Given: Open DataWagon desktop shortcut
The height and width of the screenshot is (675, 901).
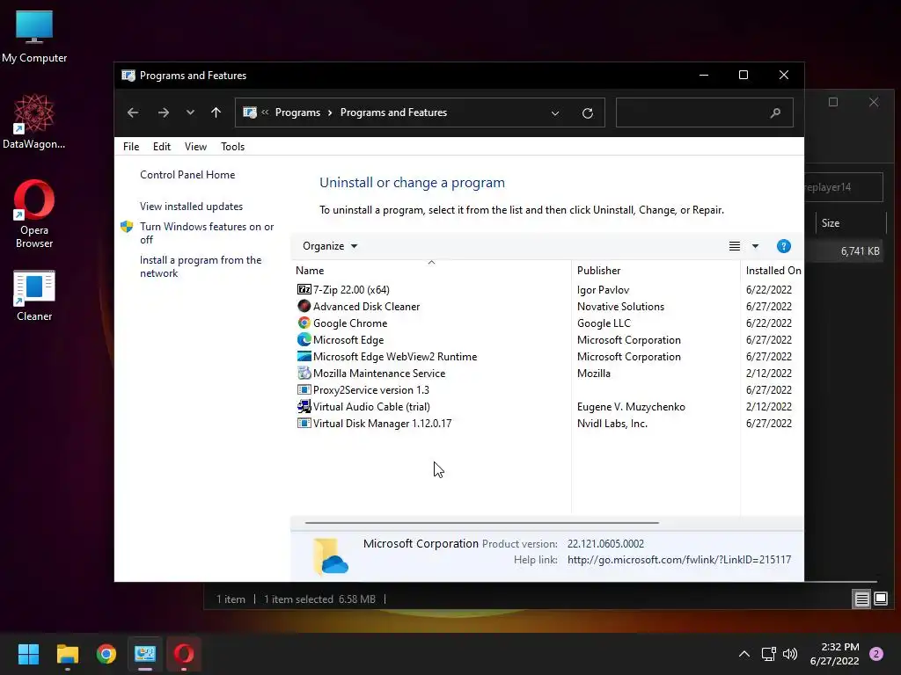Looking at the screenshot, I should (x=34, y=121).
